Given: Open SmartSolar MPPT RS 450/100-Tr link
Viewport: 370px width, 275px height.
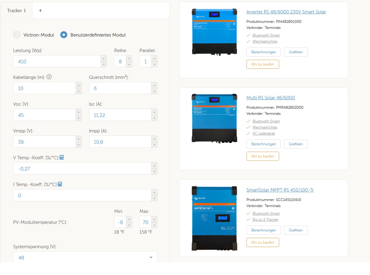Looking at the screenshot, I should (280, 190).
